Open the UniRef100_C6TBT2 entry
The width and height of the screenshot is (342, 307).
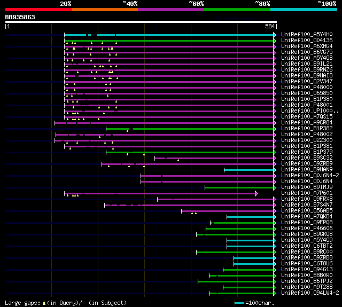tap(307, 246)
